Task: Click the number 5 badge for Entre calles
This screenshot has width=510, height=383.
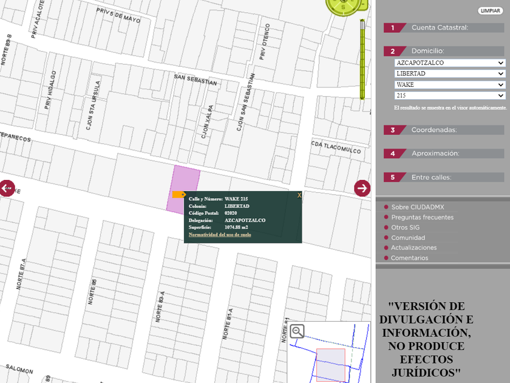Action: tap(393, 178)
